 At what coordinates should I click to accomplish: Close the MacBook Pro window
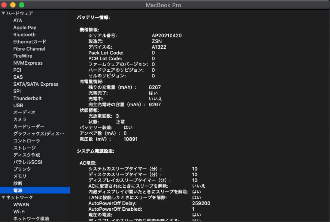pos(4,5)
